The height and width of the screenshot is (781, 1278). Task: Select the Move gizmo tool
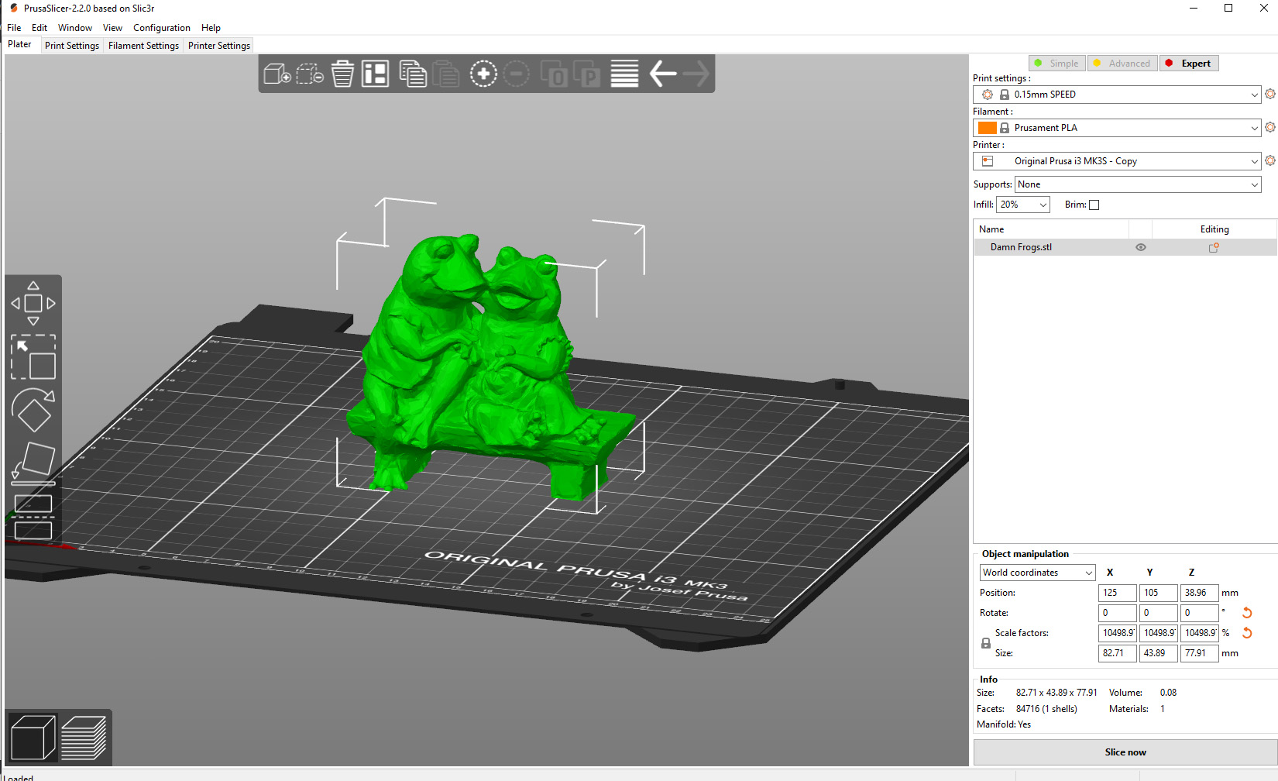coord(33,304)
